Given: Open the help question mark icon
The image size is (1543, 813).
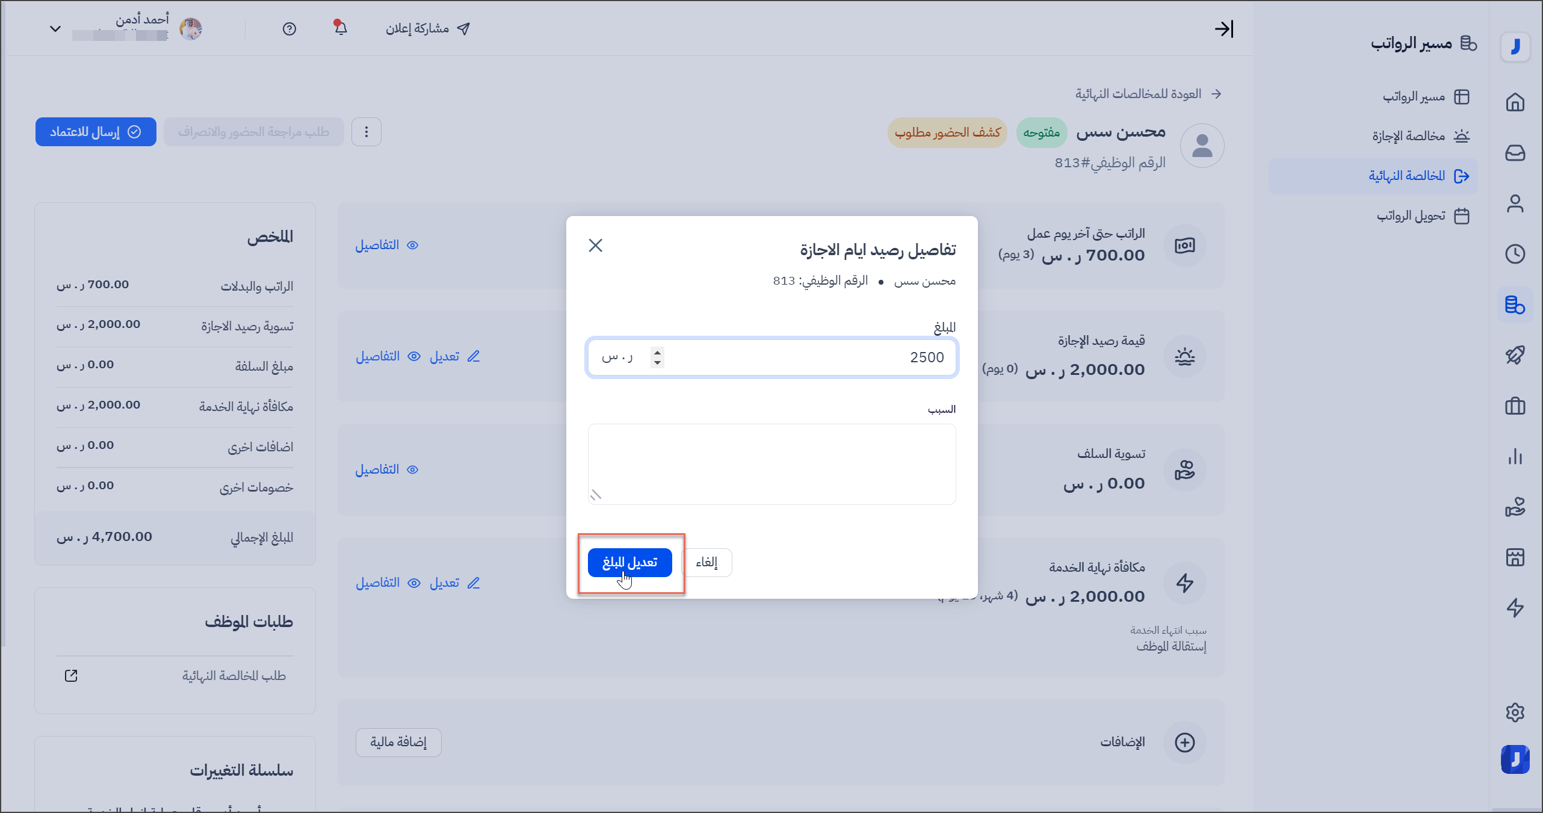Looking at the screenshot, I should coord(289,29).
